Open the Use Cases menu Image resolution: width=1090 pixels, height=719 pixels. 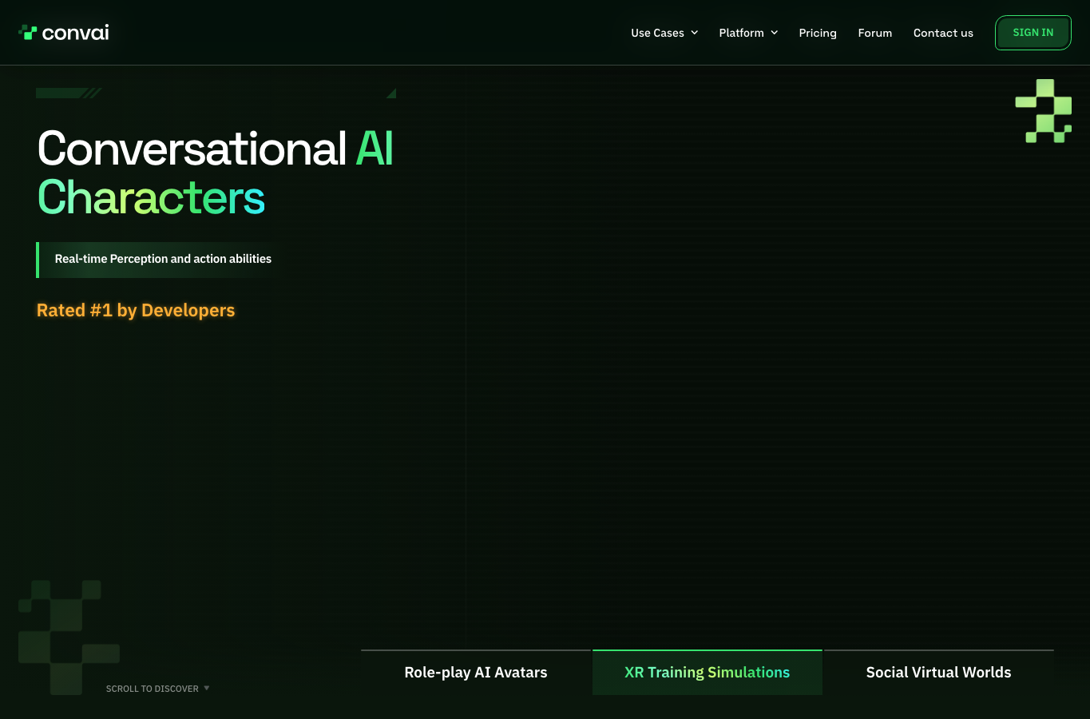(x=664, y=33)
